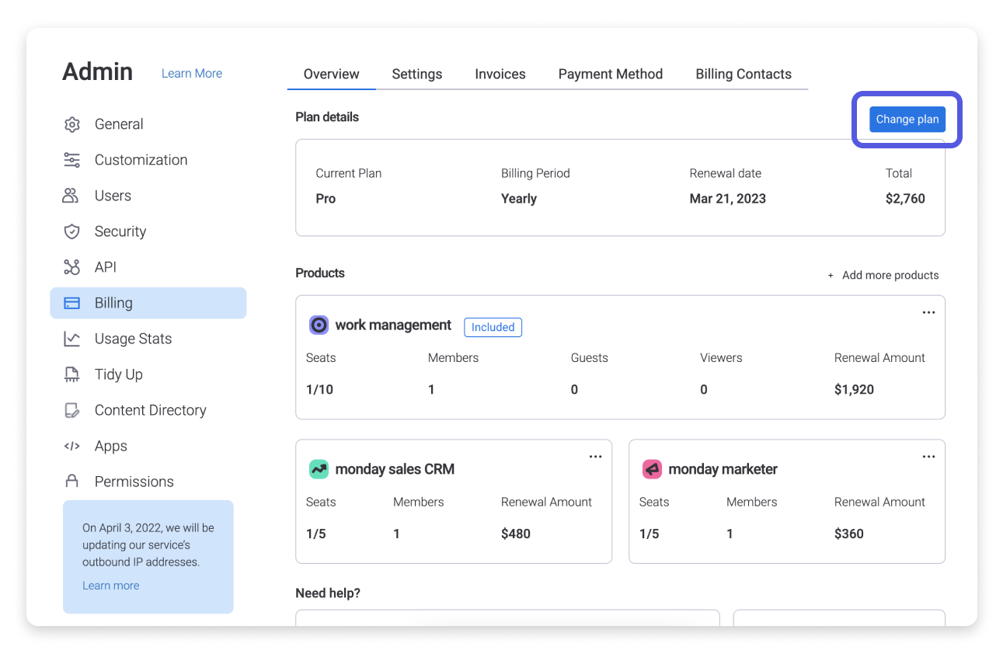Click the Need help? heading
Screen dimensions: 1003x654
pos(328,593)
